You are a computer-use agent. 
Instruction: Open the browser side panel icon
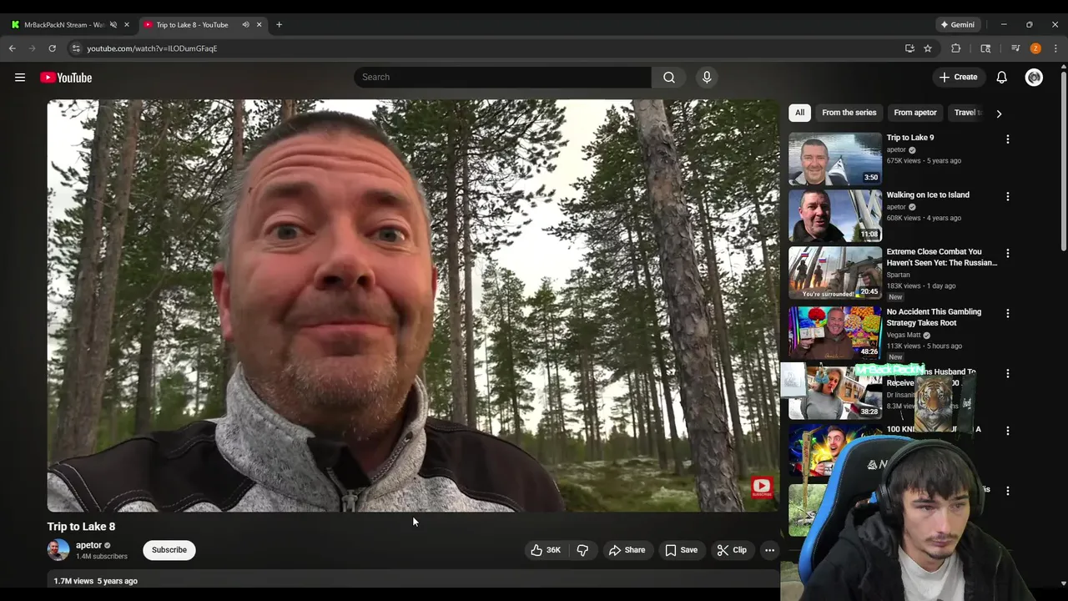point(985,48)
